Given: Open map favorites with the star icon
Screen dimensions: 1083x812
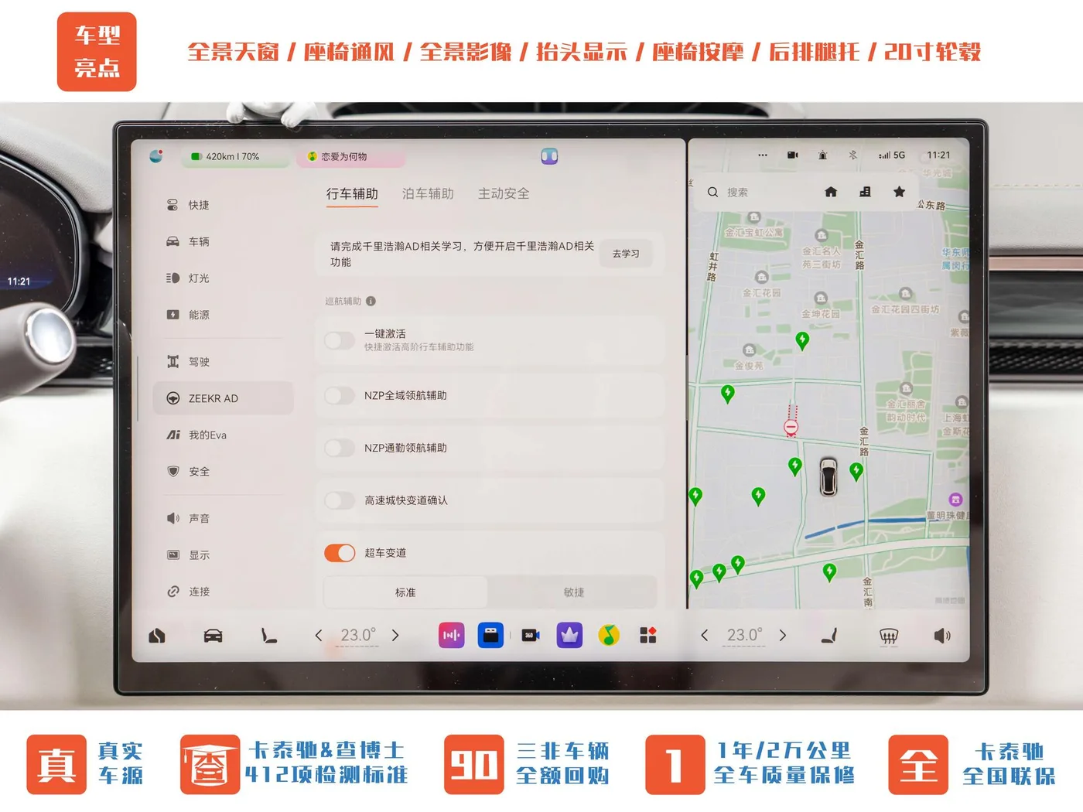Looking at the screenshot, I should point(899,192).
